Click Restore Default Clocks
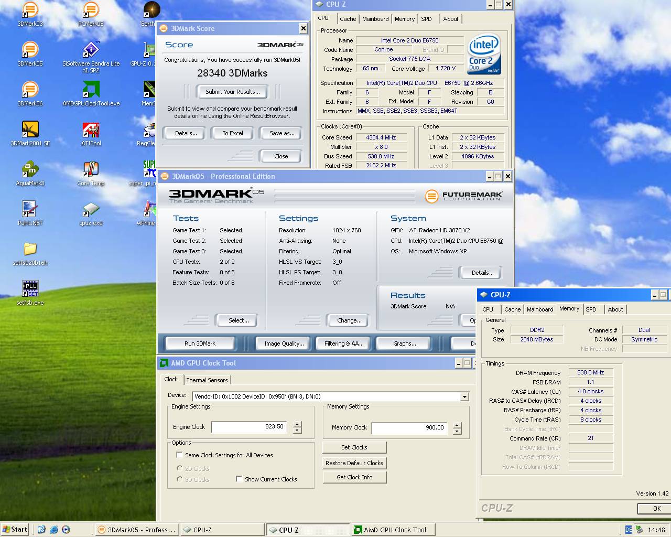 [x=354, y=463]
